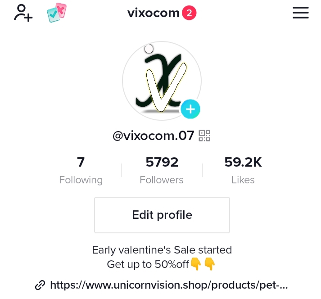Open the vixocom account switcher title
The image size is (321, 299).
[154, 13]
